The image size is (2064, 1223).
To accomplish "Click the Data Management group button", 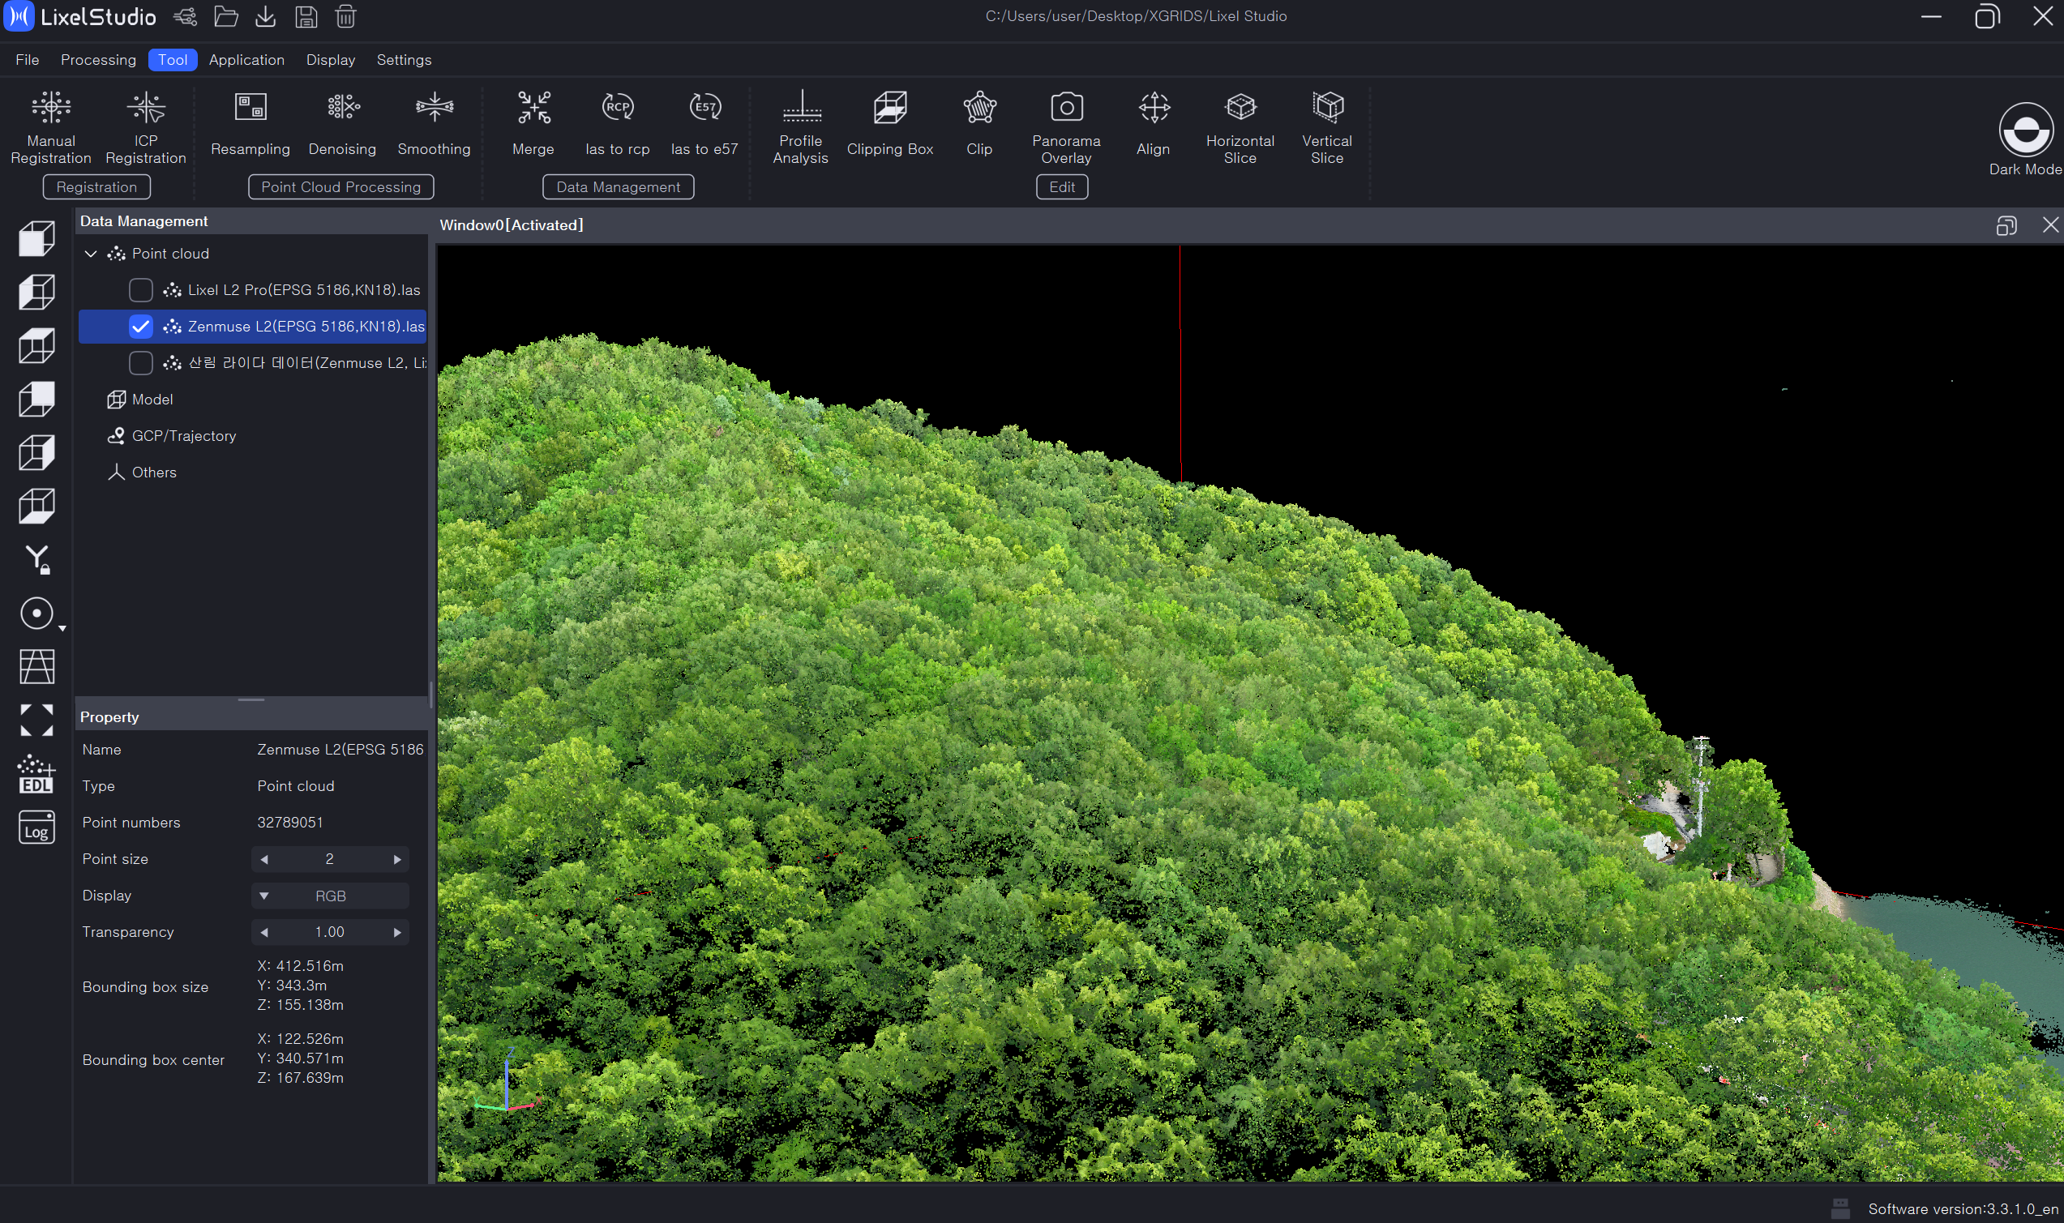I will coord(619,187).
